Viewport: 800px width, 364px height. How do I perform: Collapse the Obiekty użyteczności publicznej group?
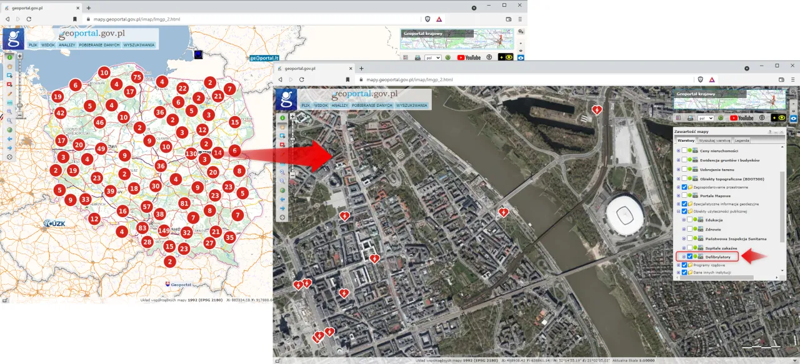click(679, 210)
